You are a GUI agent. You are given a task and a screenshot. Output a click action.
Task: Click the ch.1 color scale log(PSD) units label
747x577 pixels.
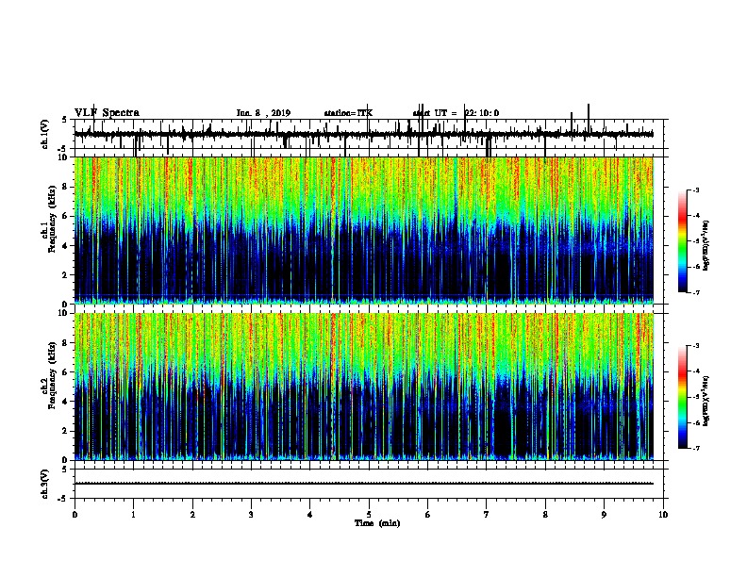706,245
